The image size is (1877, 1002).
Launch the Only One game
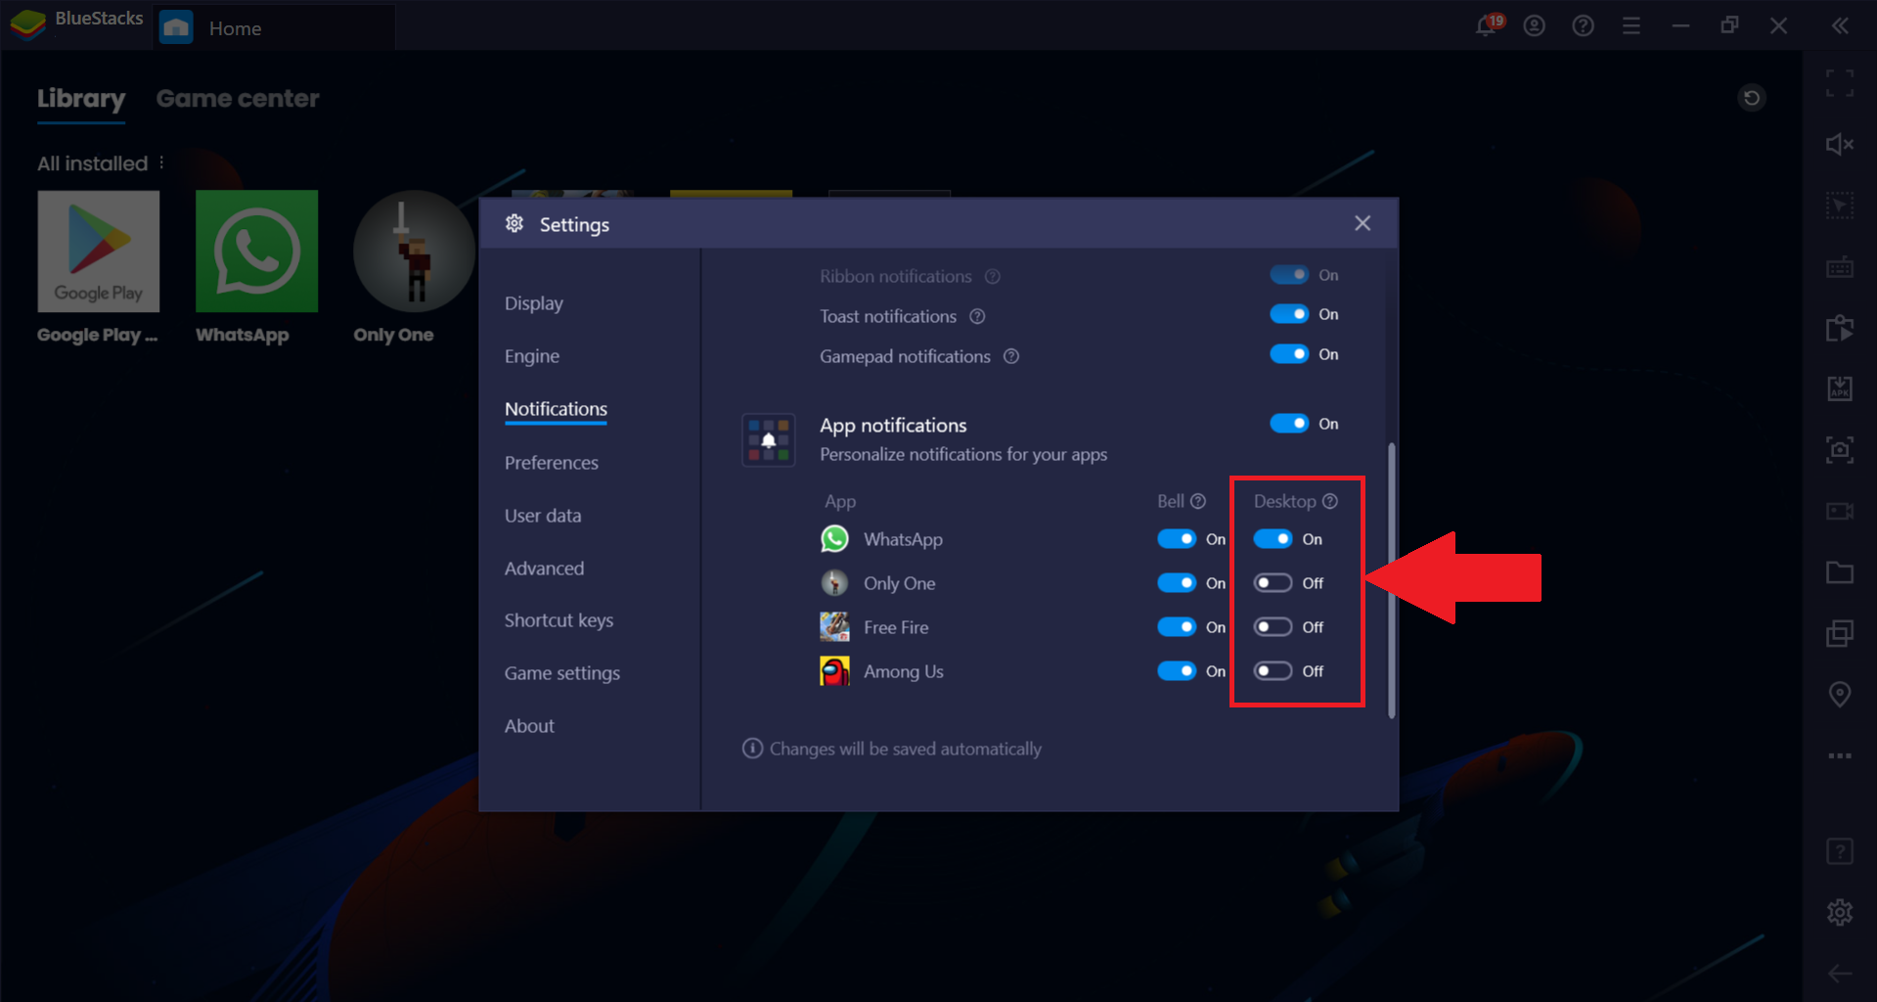tap(414, 251)
